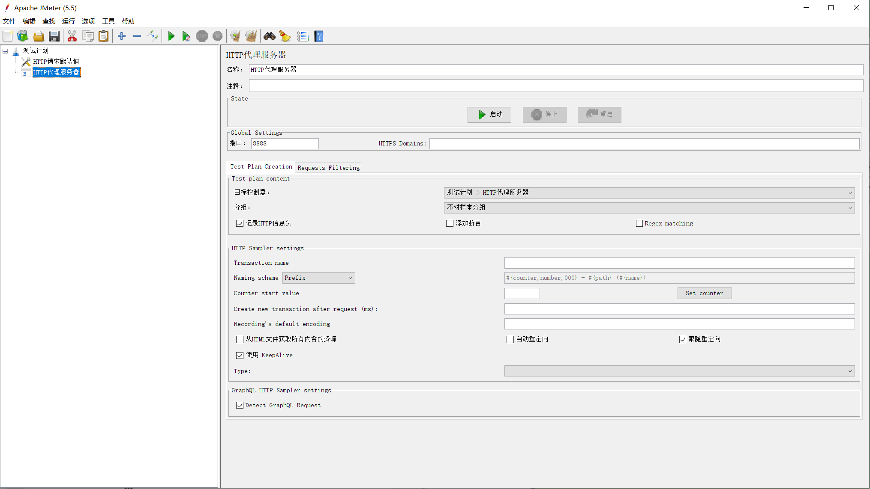
Task: Enable the 添加断言 checkbox
Action: pos(450,223)
